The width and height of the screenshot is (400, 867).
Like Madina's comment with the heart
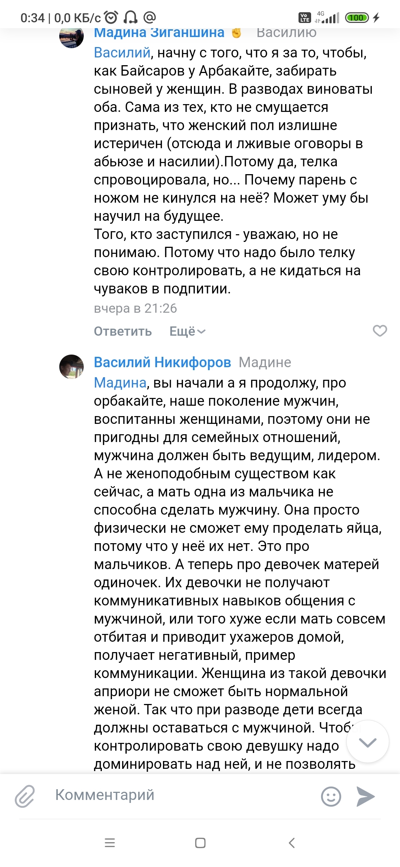tap(380, 330)
